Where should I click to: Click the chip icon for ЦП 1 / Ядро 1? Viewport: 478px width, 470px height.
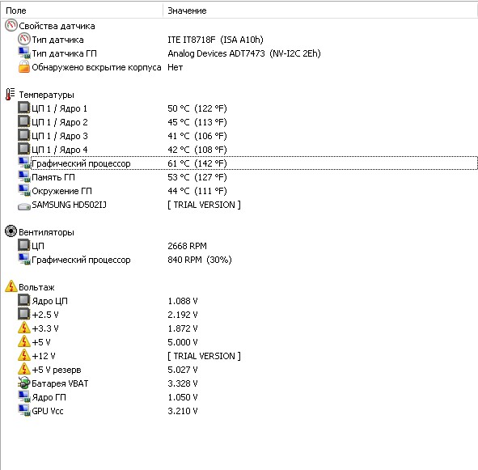24,108
